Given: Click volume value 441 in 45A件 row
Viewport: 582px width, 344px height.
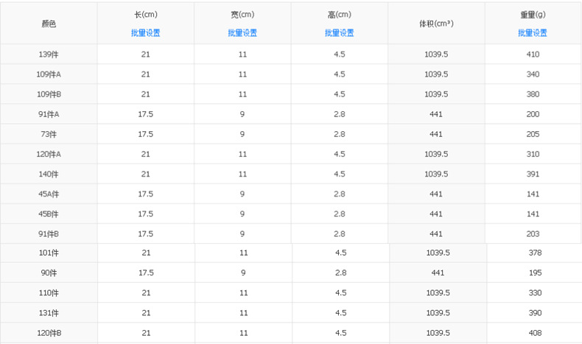Looking at the screenshot, I should [435, 194].
